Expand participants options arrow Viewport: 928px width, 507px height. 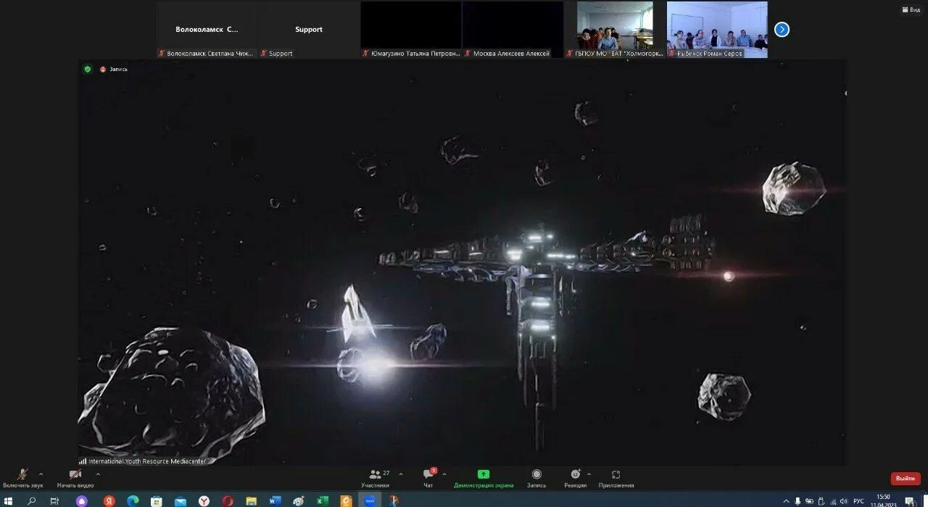pos(401,474)
